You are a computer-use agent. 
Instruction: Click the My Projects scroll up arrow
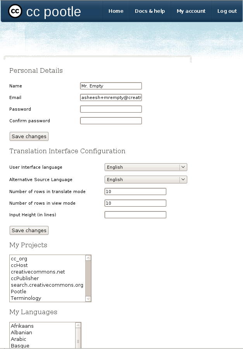88,258
